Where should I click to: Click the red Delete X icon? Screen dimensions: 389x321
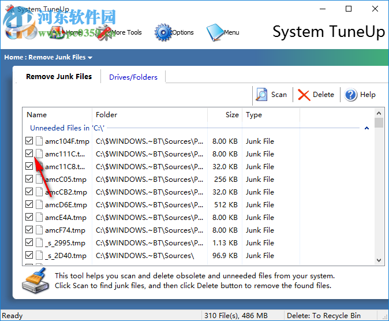point(304,95)
